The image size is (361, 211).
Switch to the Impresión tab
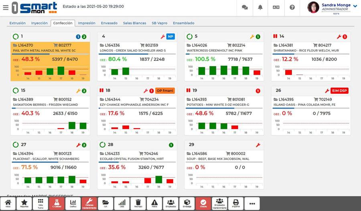(87, 23)
